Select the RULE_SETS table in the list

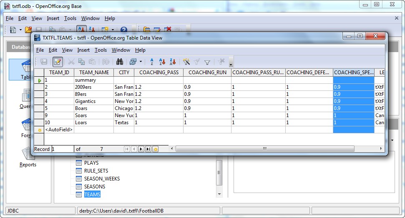96,171
